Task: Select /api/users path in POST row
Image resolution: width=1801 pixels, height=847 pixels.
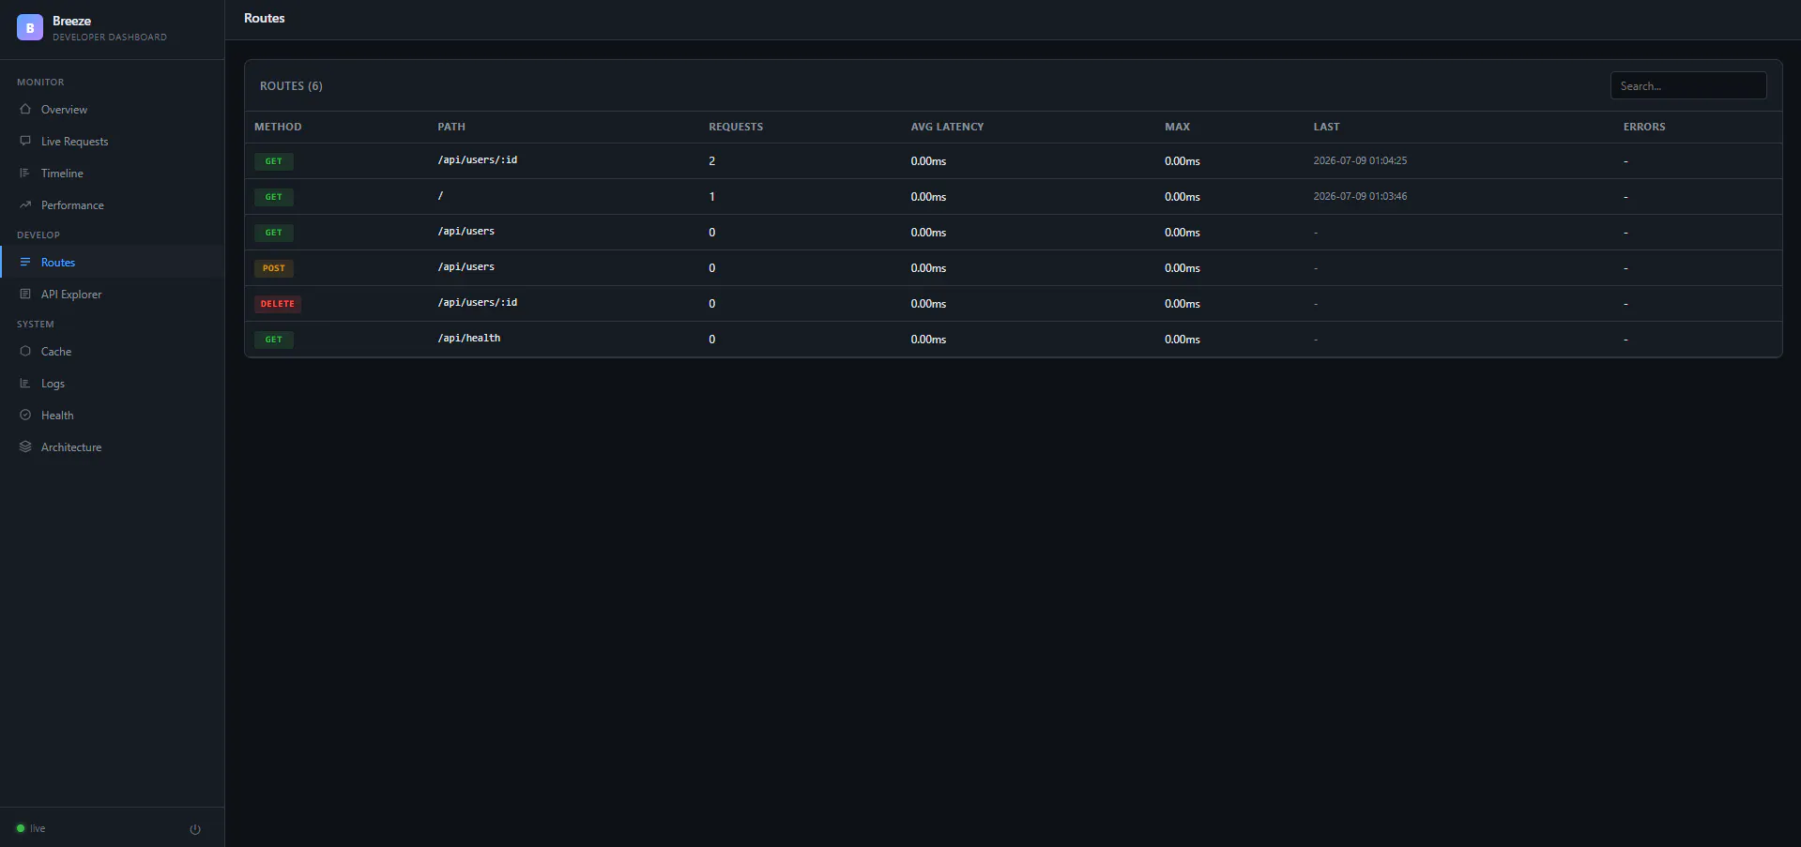Action: 466,267
